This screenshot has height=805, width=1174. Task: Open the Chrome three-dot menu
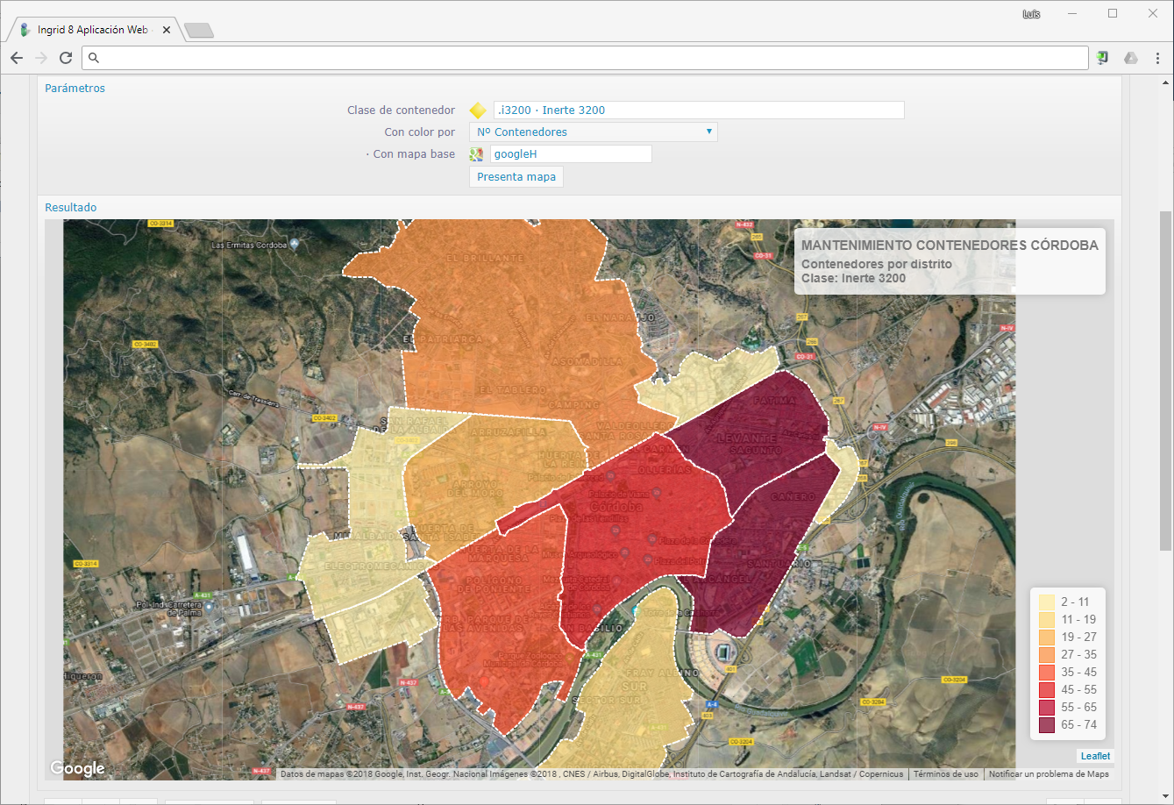[1157, 58]
